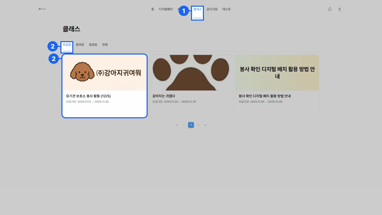The width and height of the screenshot is (382, 215).
Task: Open the 테스트 menu item
Action: click(x=226, y=9)
